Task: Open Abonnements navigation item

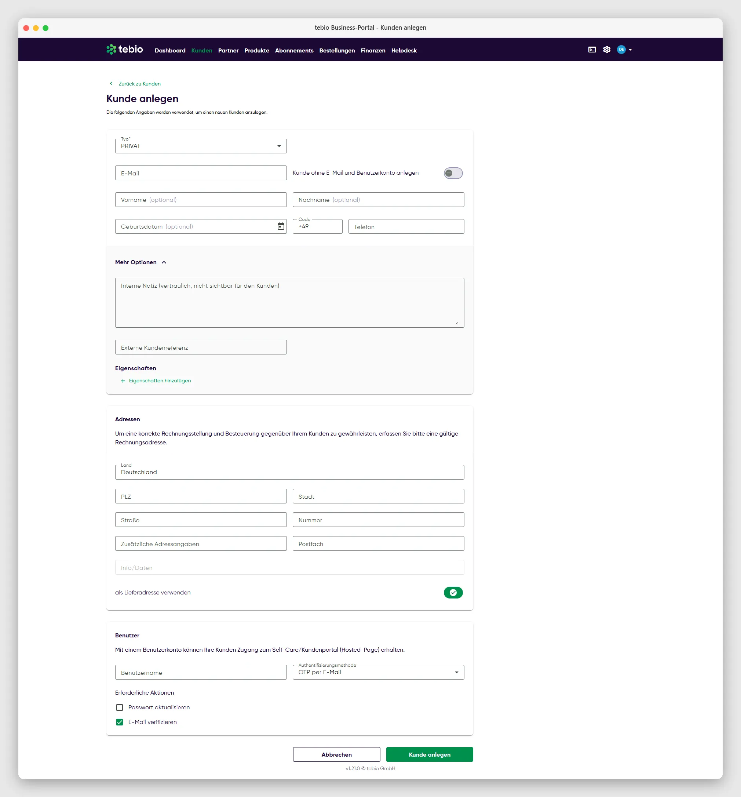Action: click(x=294, y=51)
